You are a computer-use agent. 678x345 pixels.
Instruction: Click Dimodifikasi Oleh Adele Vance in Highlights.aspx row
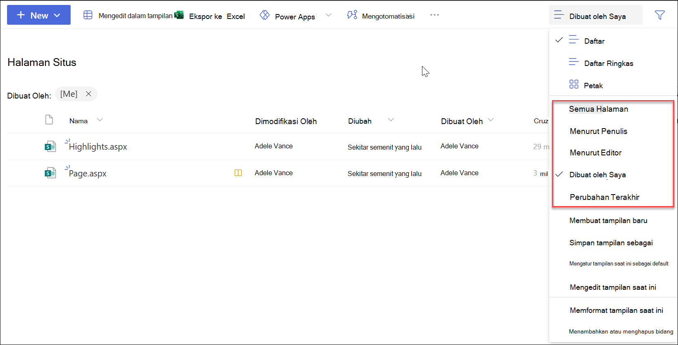tap(274, 146)
